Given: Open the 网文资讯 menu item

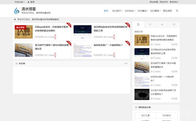Looking at the screenshot, I should (167, 11).
